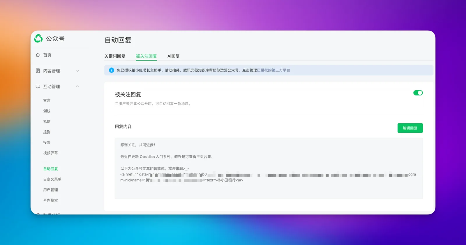
Task: Click the 当用户关注此公众号时 description
Action: (153, 104)
